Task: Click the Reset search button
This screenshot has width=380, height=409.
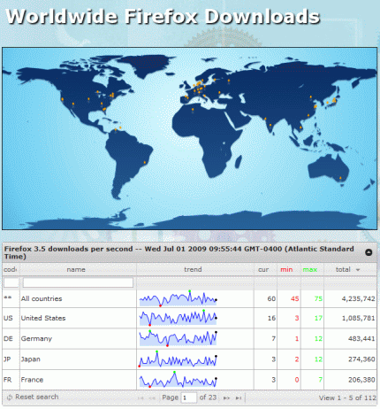Action: [x=33, y=397]
